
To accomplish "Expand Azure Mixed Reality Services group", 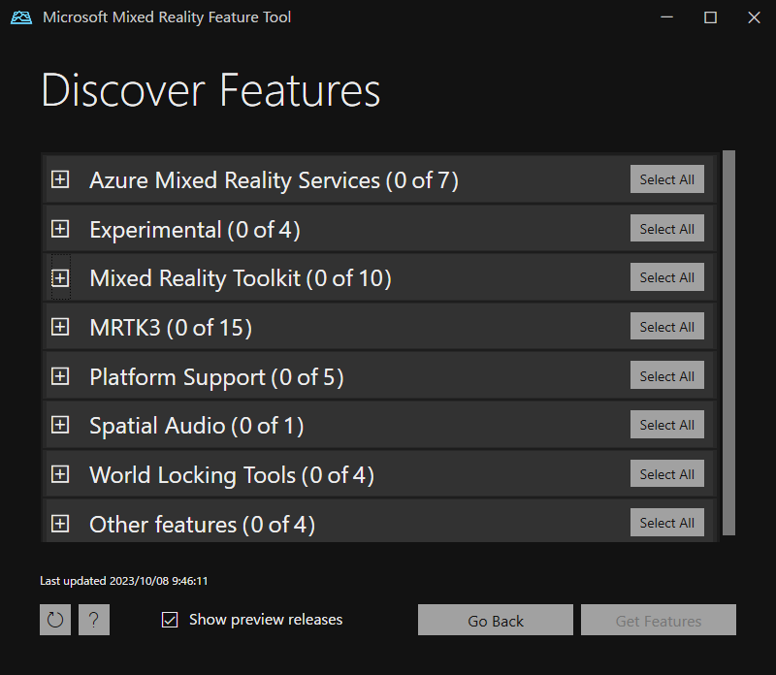I will coord(60,179).
